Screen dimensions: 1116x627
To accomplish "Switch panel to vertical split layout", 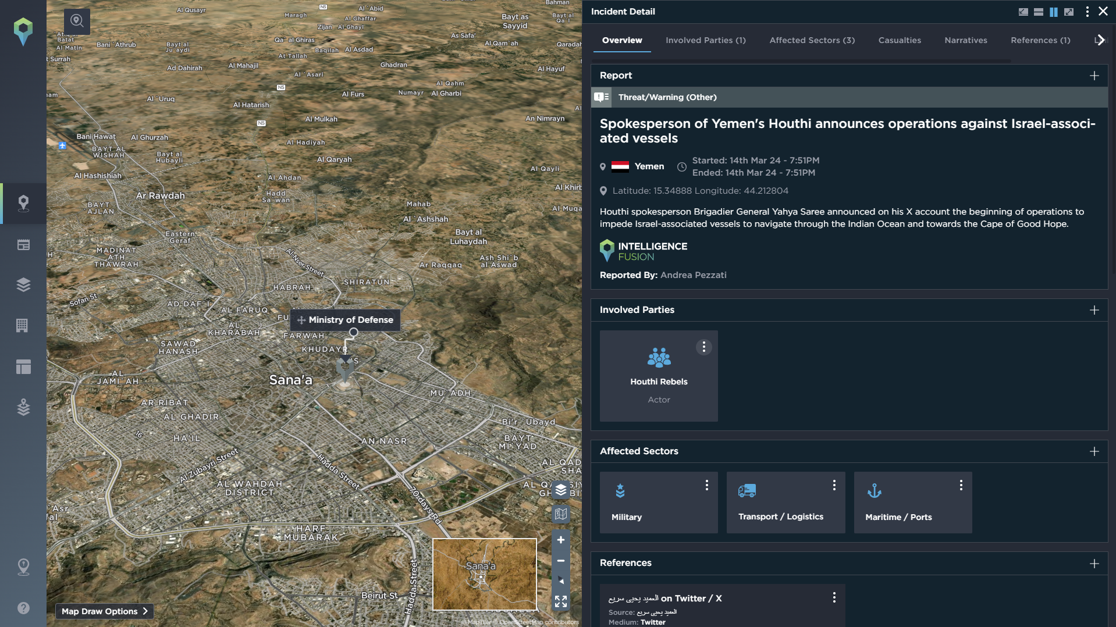I will point(1054,12).
